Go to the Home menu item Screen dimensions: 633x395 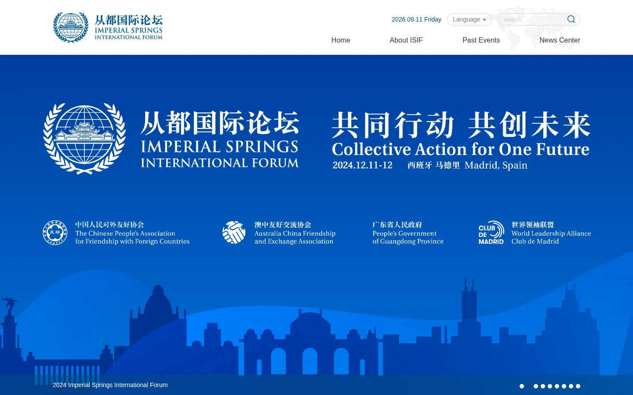[341, 40]
